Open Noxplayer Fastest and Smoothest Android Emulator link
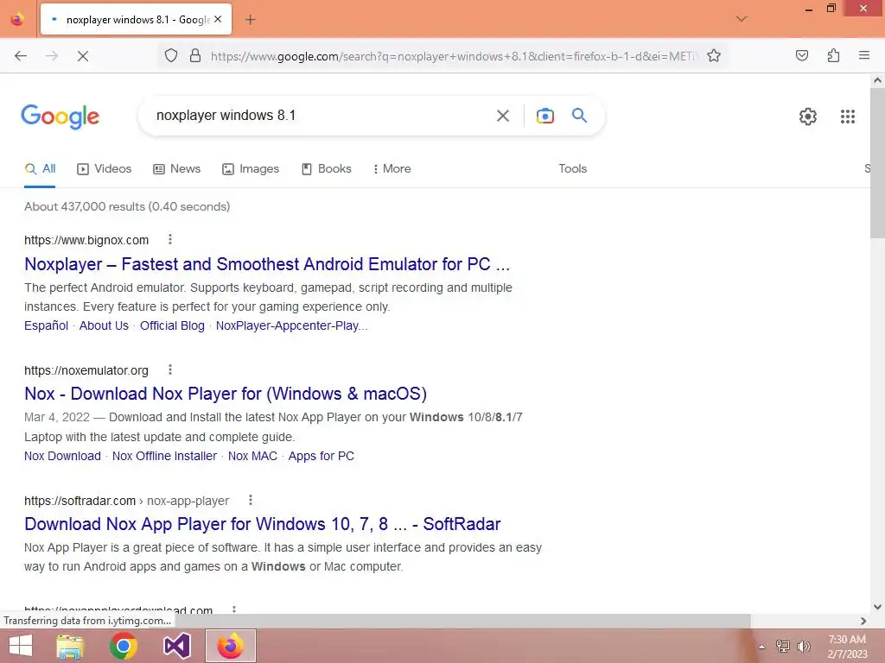The height and width of the screenshot is (663, 885). [267, 264]
